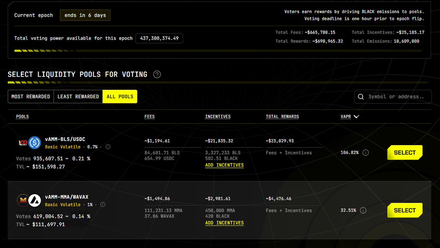Click Total Fees value ~$665,780.15
The width and height of the screenshot is (440, 248).
[x=320, y=33]
